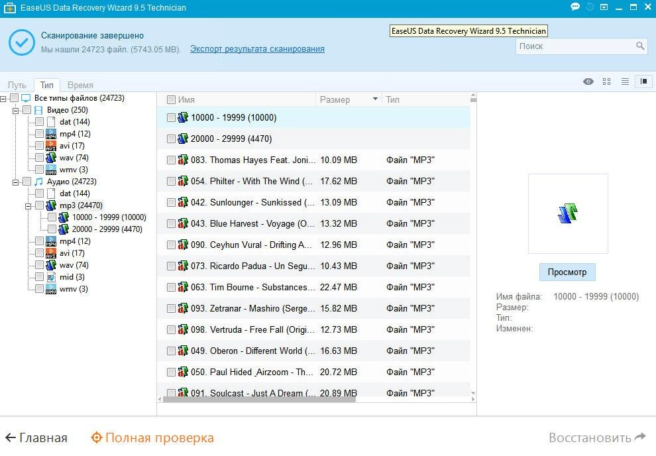Open the Размер column sort dropdown arrow
This screenshot has height=456, width=656.
375,99
